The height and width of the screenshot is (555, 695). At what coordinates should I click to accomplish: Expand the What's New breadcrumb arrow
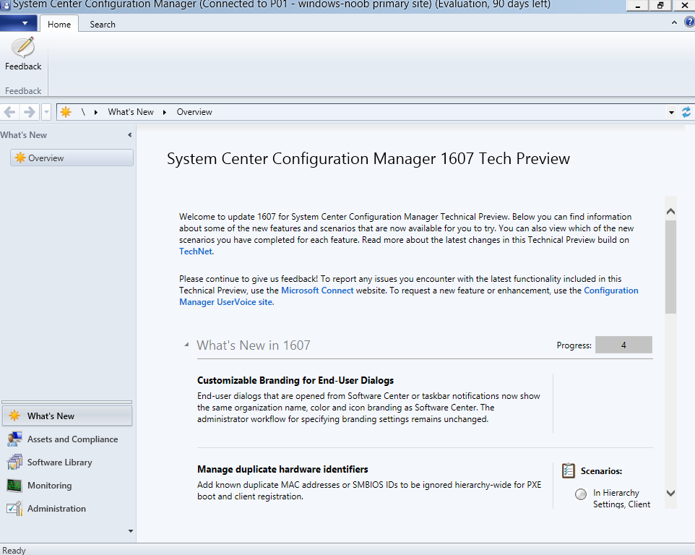pos(165,112)
